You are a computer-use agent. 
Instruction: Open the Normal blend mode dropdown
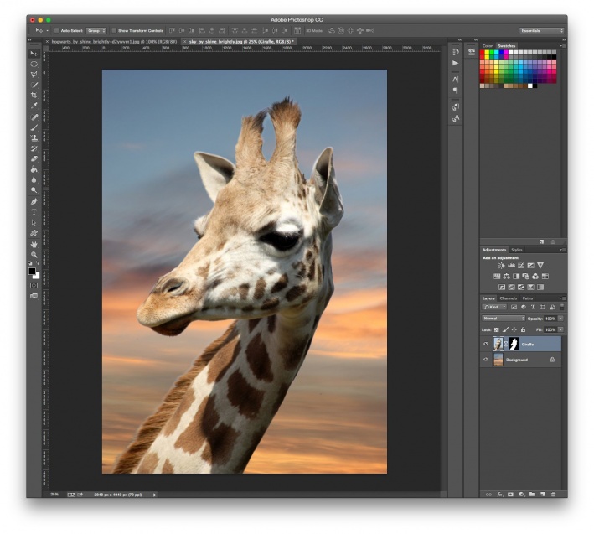503,319
